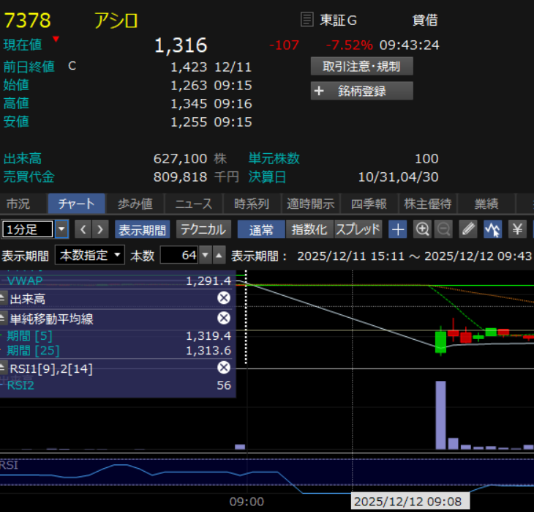Open the document icon next to 東証G
This screenshot has height=512, width=534.
(307, 20)
